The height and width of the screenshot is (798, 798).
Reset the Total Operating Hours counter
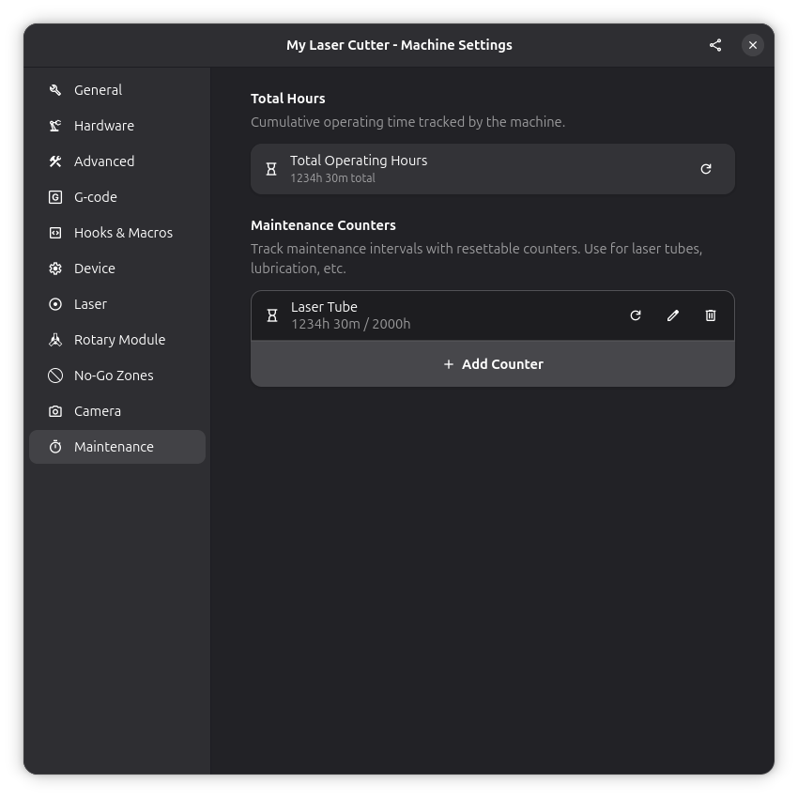705,169
